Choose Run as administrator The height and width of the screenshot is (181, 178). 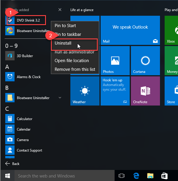[x=75, y=52]
